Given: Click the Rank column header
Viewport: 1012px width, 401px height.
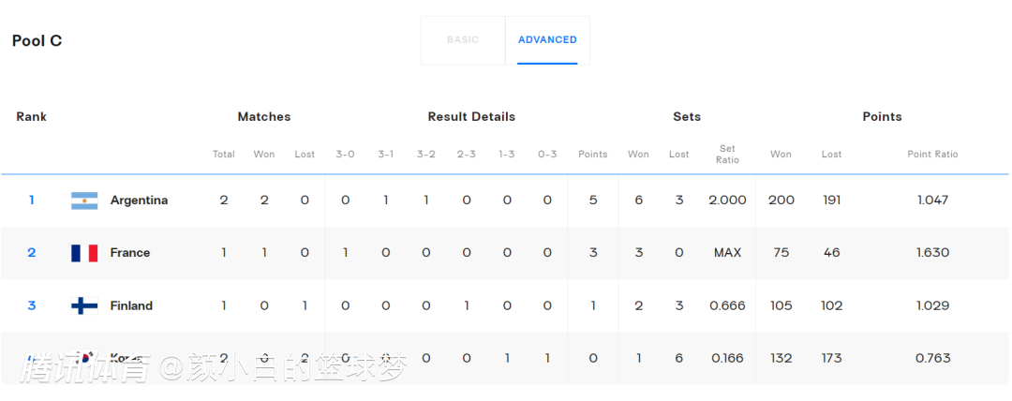Looking at the screenshot, I should tap(31, 117).
